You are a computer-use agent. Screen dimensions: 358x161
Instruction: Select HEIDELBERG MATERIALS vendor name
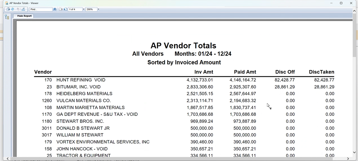point(84,94)
